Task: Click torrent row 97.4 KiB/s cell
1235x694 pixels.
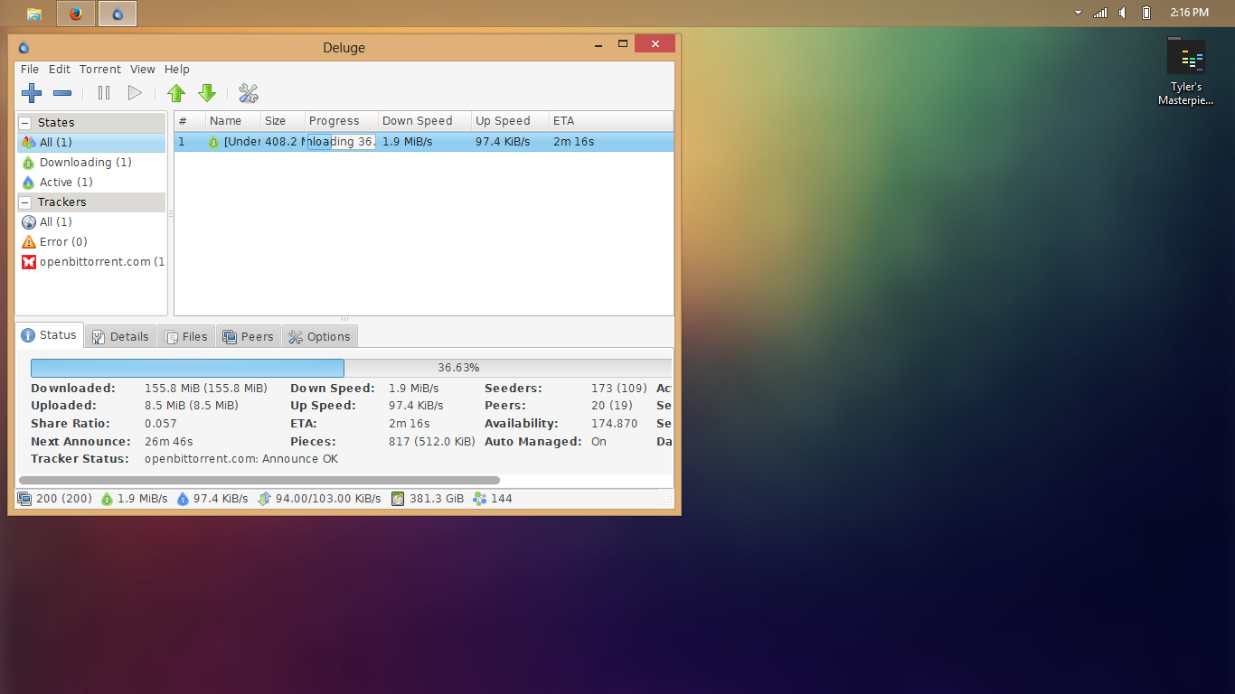Action: (x=503, y=142)
